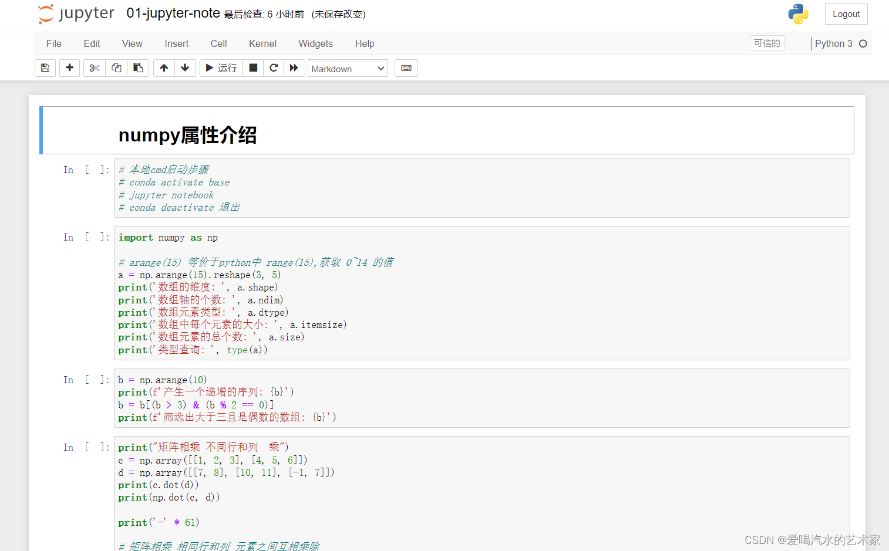
Task: Rename notebook via title 01-jupyter-note
Action: point(173,13)
